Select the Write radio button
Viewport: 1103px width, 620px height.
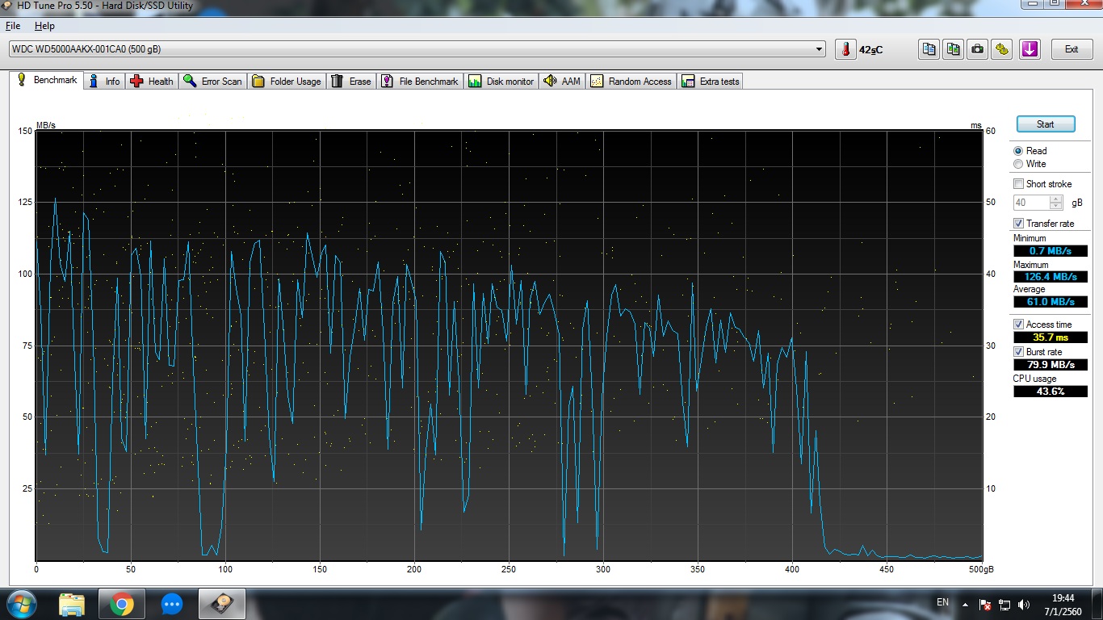tap(1018, 164)
